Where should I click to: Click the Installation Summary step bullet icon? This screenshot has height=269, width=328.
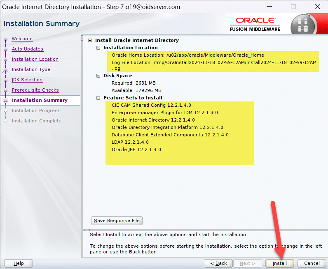(x=5, y=100)
